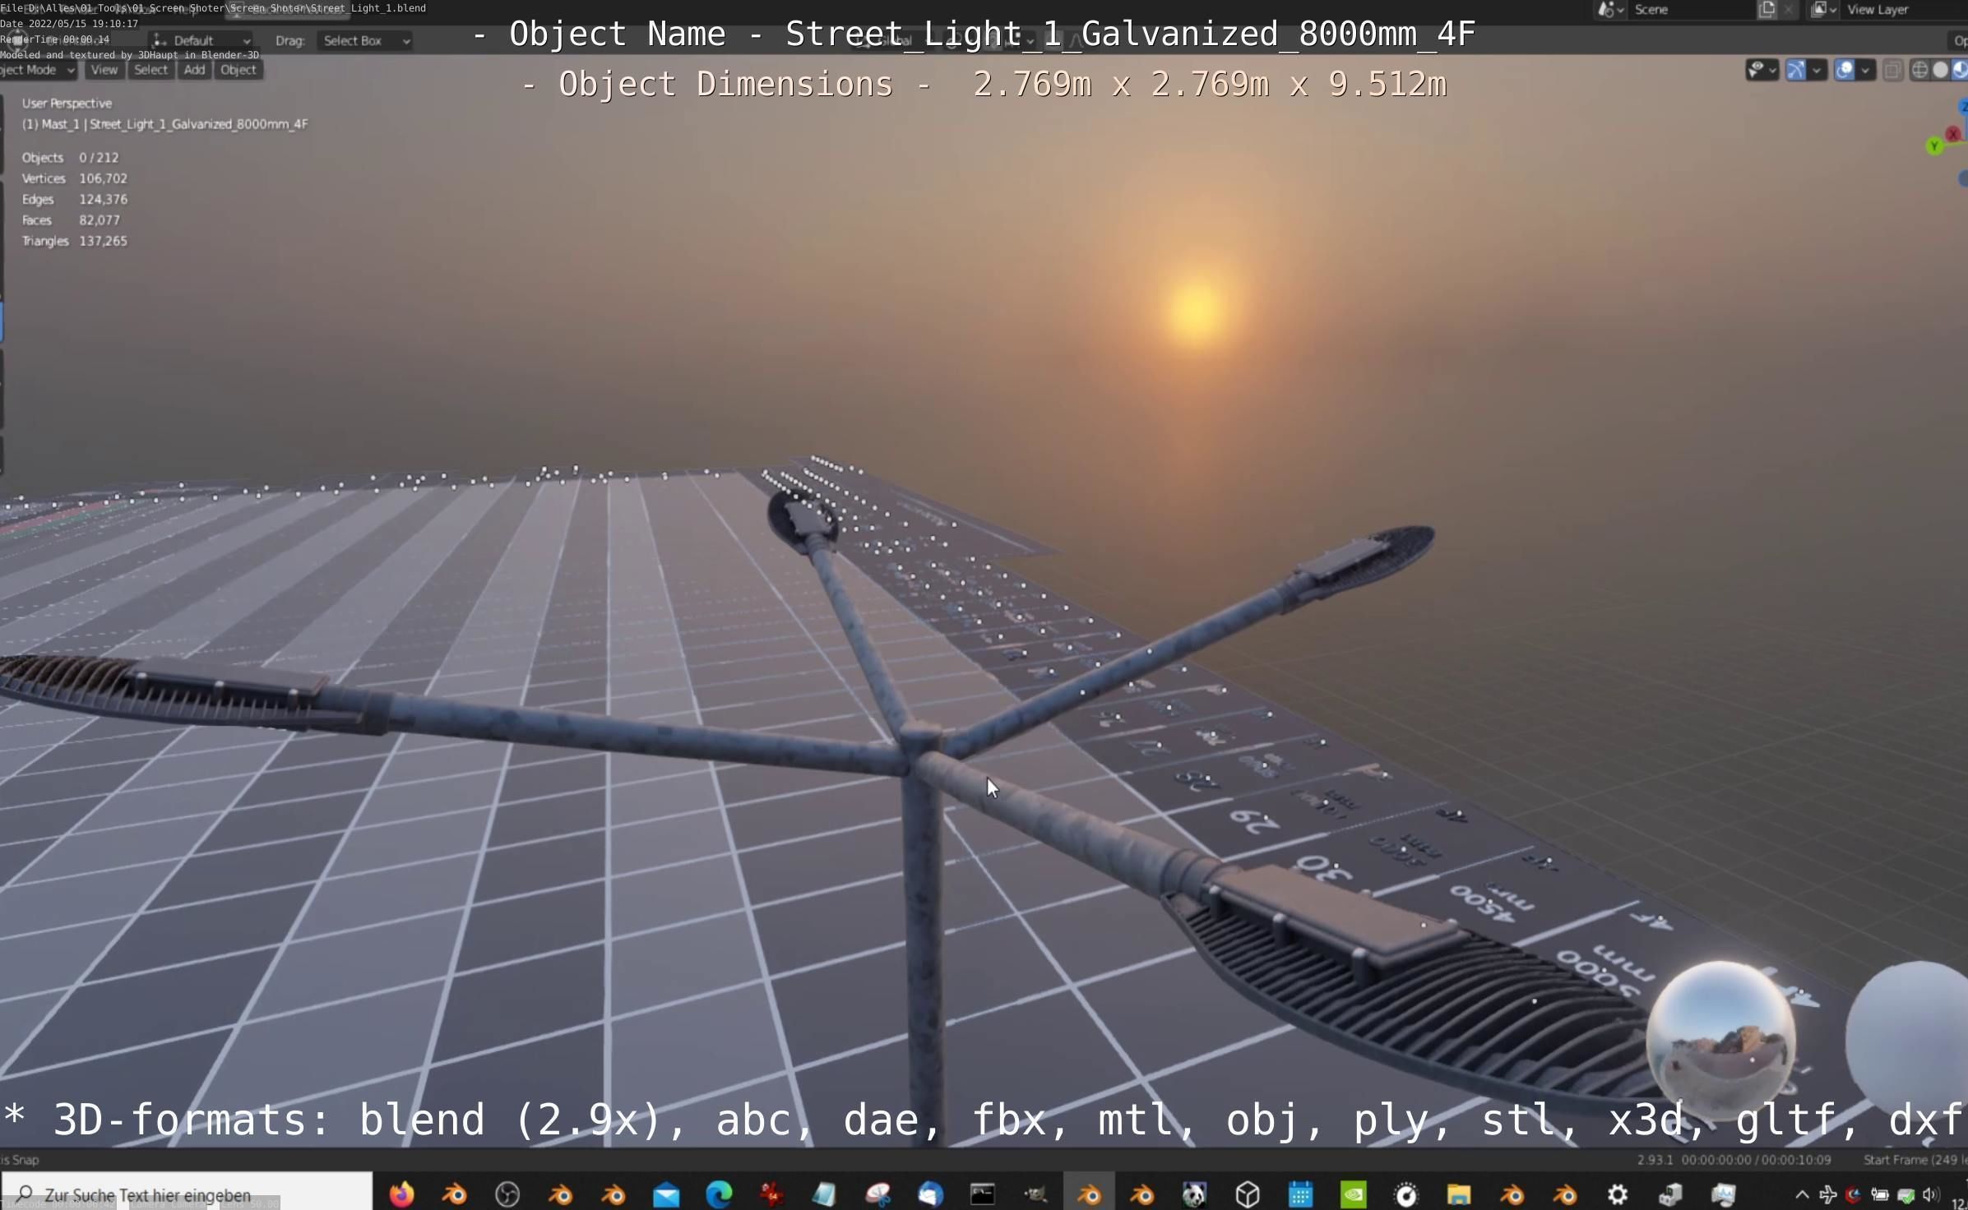Viewport: 1968px width, 1210px height.
Task: Click the Vertices 106,702 statistic
Action: coord(75,178)
